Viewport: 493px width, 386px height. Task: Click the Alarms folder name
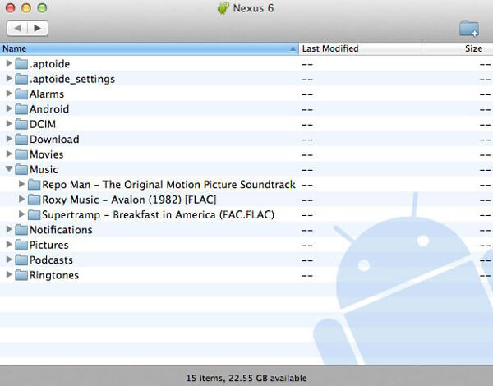point(47,94)
